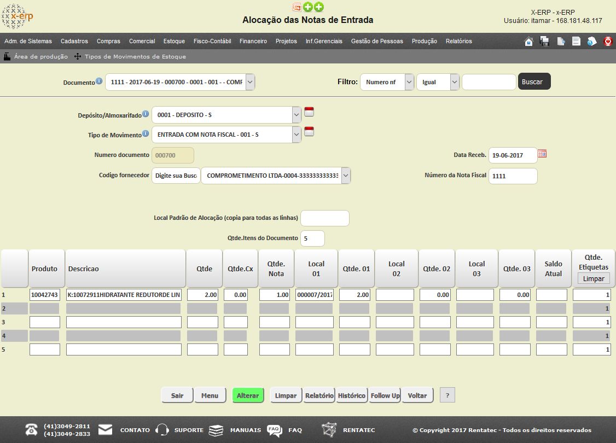Click the Voltar button

[417, 395]
